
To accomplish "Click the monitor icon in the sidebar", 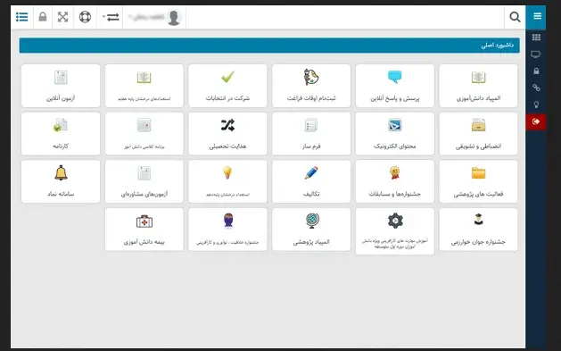I will coord(536,54).
